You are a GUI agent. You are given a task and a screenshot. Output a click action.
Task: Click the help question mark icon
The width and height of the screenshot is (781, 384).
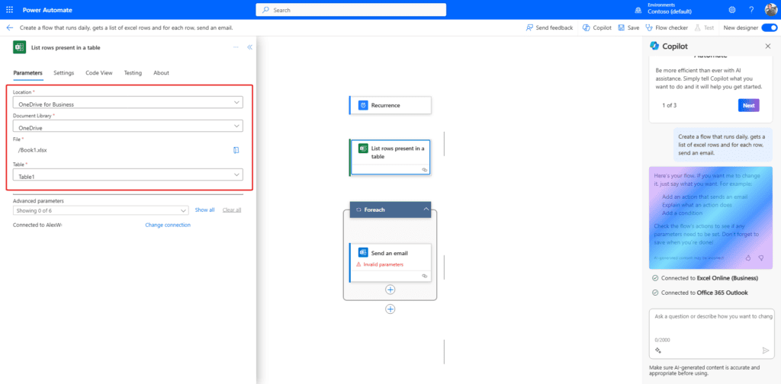751,10
